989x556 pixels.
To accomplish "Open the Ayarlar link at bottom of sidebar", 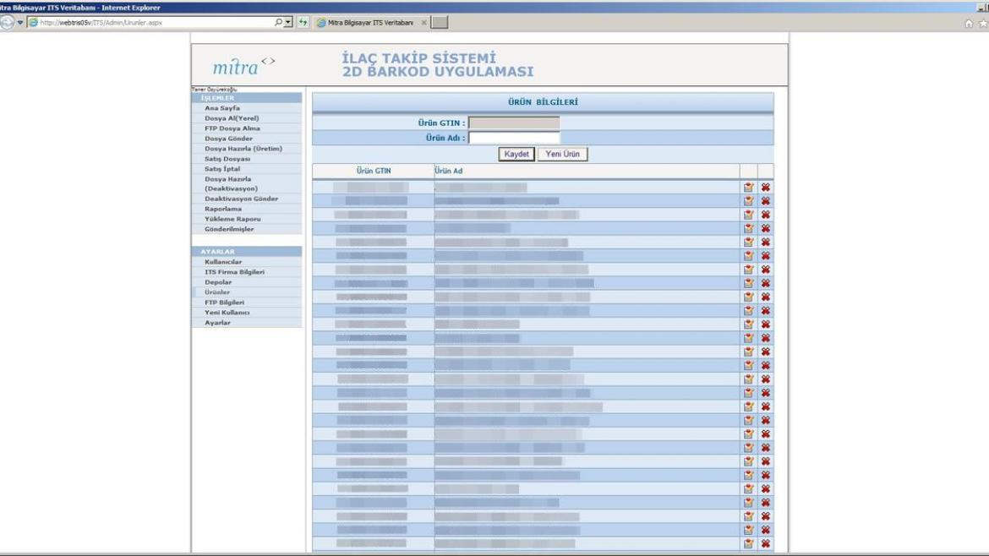I will [x=217, y=322].
